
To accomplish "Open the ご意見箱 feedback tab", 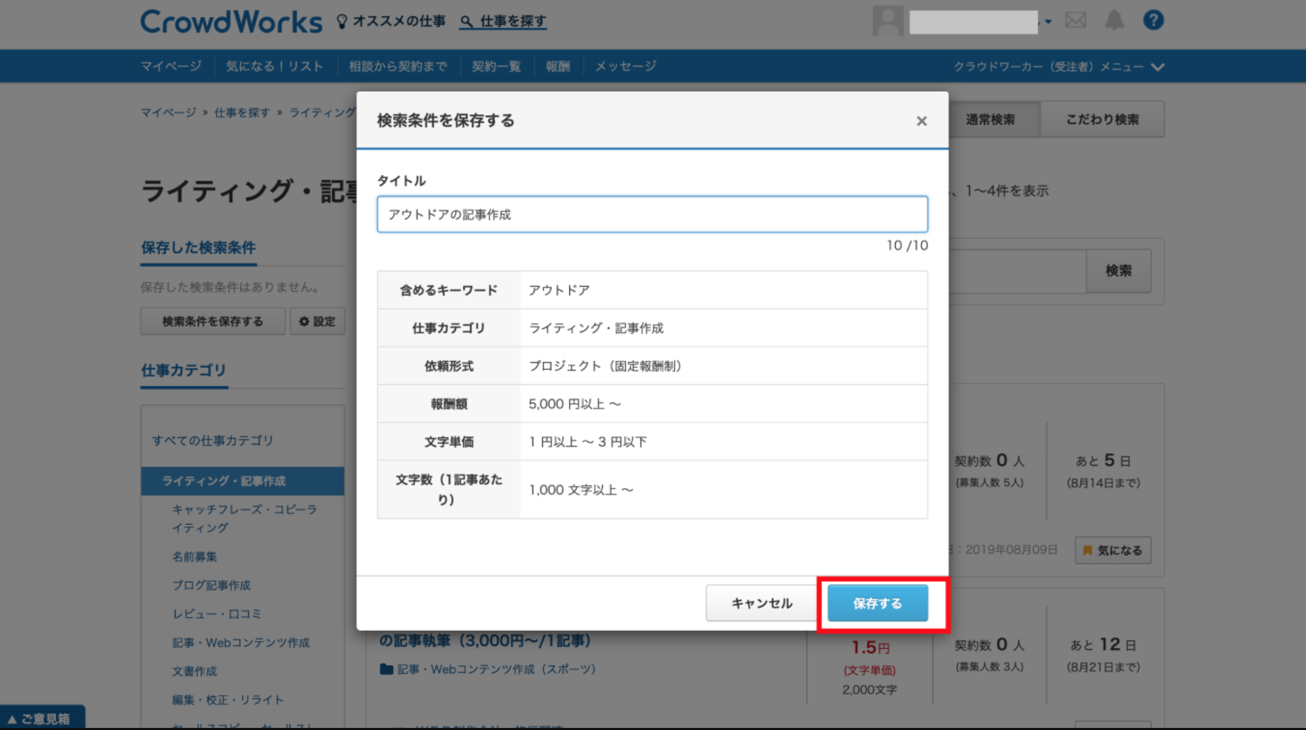I will pos(41,718).
